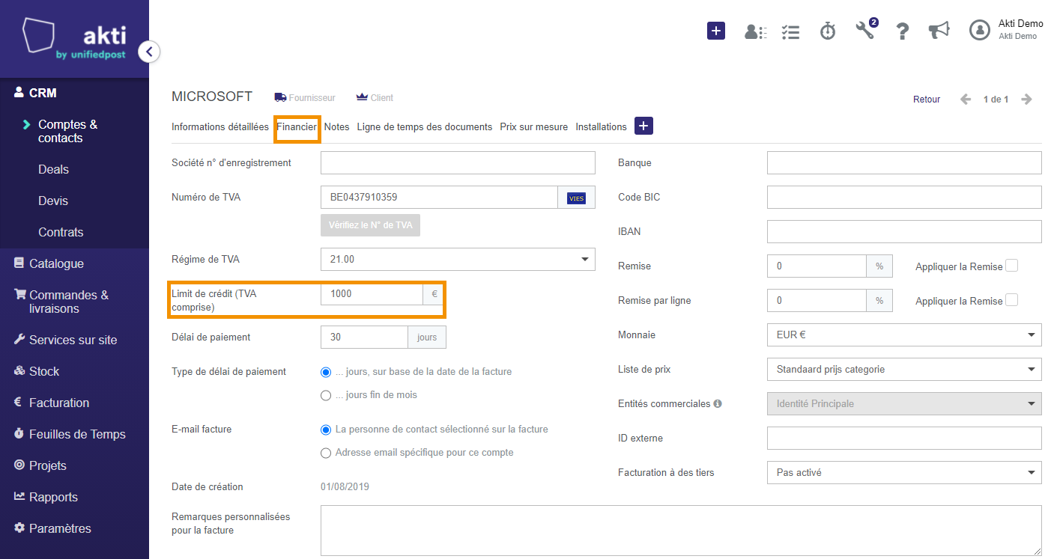Click the Code BIC input field
The height and width of the screenshot is (559, 1048).
point(904,197)
